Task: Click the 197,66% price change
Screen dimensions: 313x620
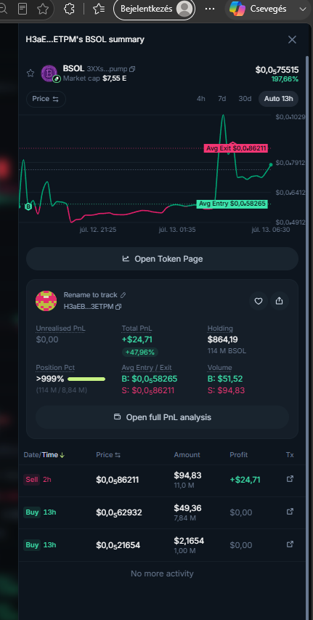Action: click(x=285, y=79)
